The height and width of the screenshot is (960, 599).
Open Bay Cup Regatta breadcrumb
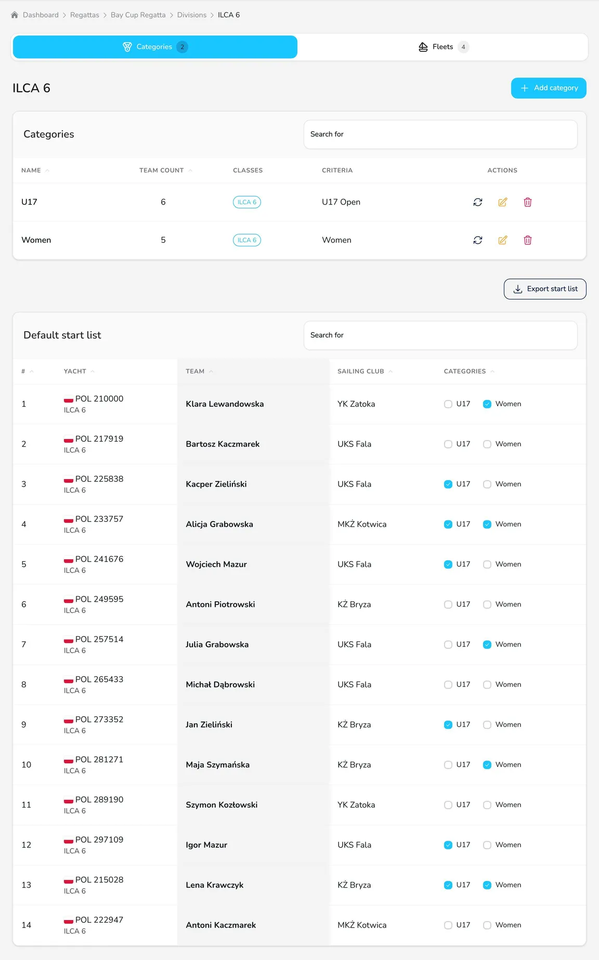(x=138, y=15)
